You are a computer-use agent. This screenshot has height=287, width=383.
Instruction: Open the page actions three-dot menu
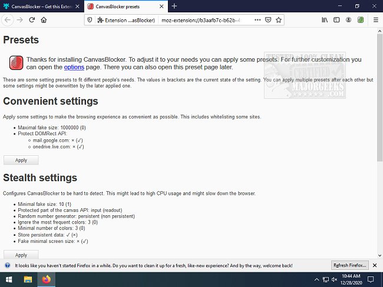pos(257,19)
